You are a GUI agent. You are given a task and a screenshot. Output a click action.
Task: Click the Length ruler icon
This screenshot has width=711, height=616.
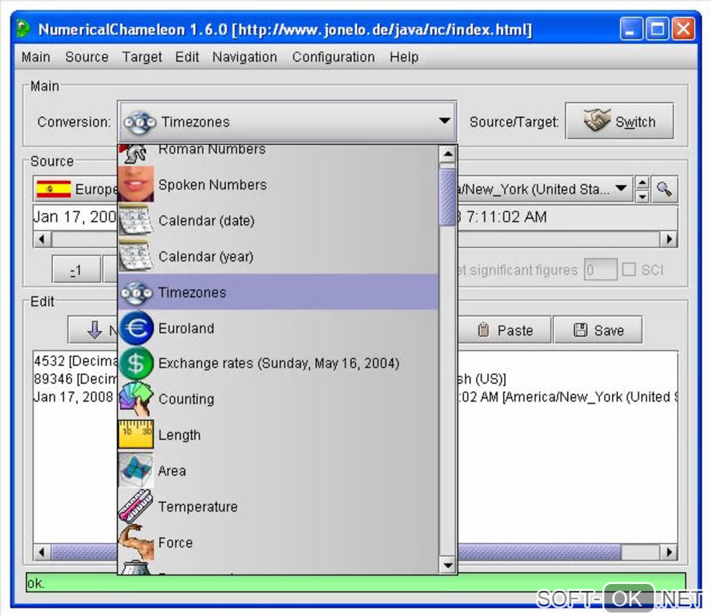[136, 434]
